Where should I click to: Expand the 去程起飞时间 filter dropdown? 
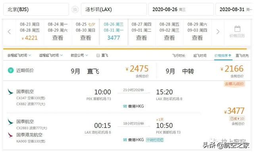19,55
